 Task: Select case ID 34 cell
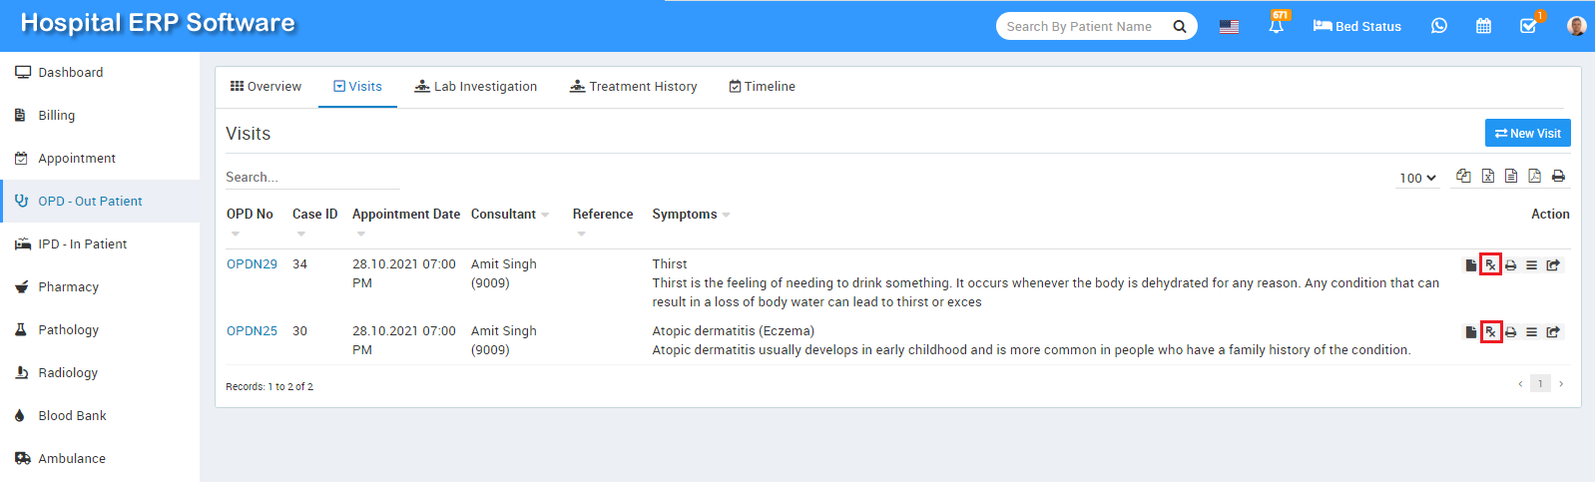click(x=299, y=264)
